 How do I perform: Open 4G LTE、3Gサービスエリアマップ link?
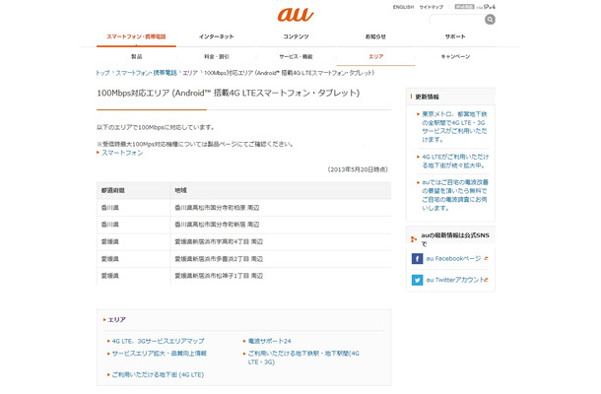tap(158, 341)
